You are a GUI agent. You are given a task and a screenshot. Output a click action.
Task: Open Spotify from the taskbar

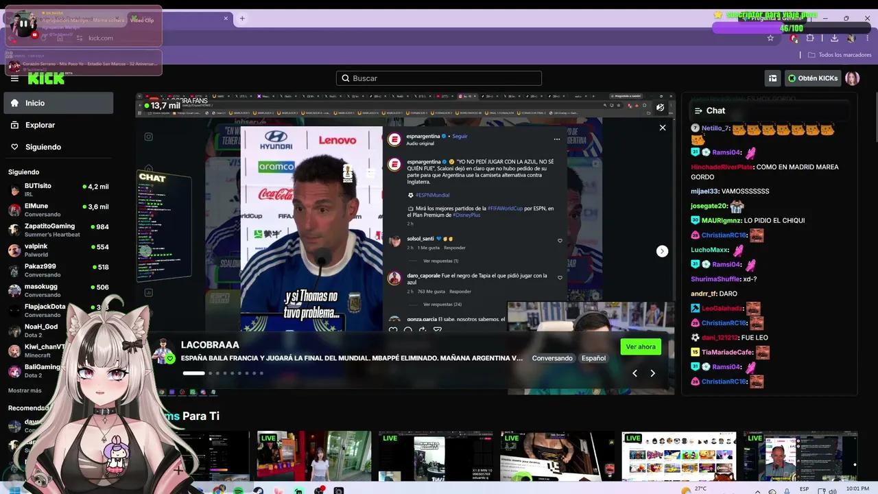pyautogui.click(x=238, y=491)
